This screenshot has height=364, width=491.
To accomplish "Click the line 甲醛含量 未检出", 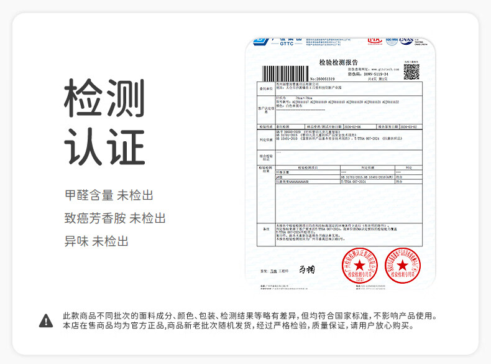I will [x=109, y=195].
